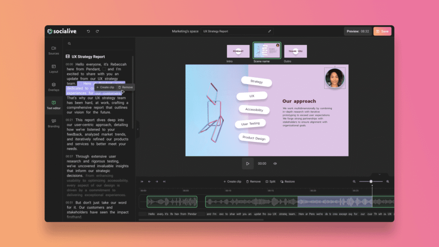Click Remove in the floating popup
Viewport: 439px width, 247px height.
click(126, 87)
